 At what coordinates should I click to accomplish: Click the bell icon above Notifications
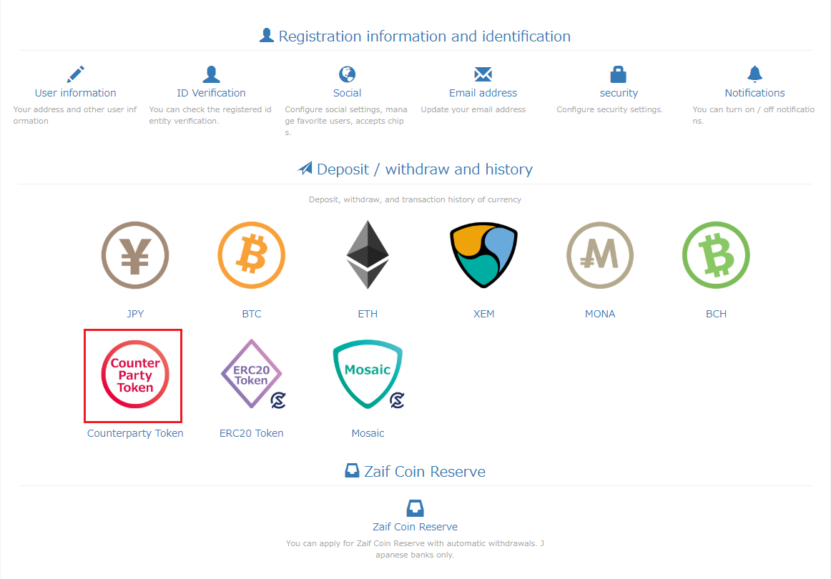pos(754,74)
